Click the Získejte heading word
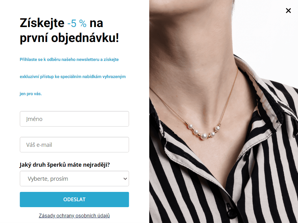The width and height of the screenshot is (298, 223). click(x=42, y=23)
